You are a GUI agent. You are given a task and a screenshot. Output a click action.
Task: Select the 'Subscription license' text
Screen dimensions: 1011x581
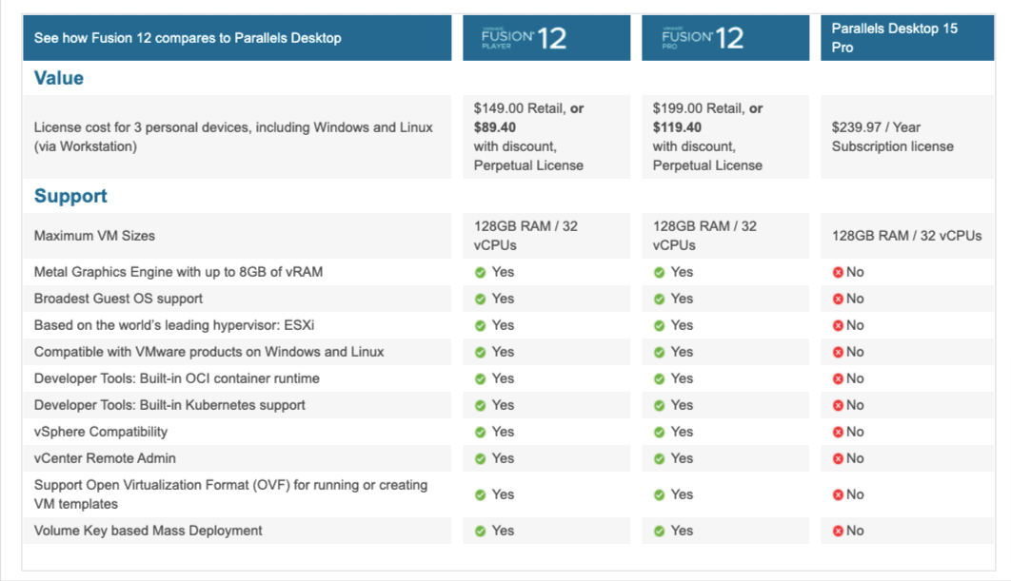[892, 146]
